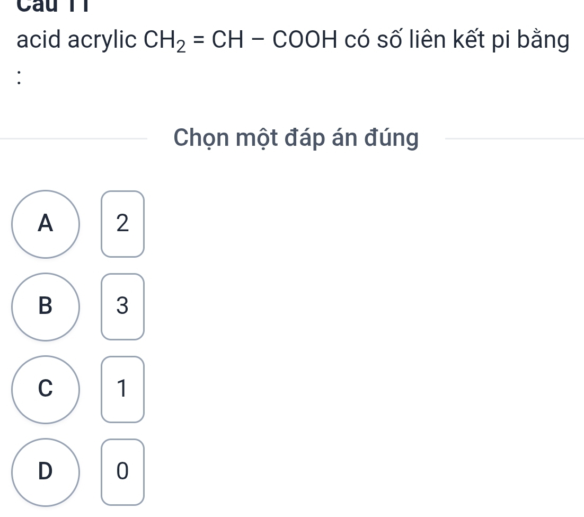Click the answer box showing 0
Screen dimensions: 584x517
click(x=122, y=472)
